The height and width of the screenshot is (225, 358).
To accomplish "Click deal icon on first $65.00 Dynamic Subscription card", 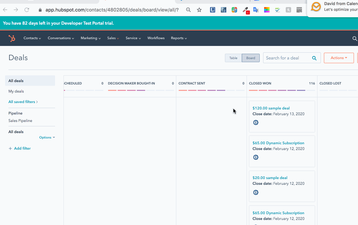I will click(256, 157).
